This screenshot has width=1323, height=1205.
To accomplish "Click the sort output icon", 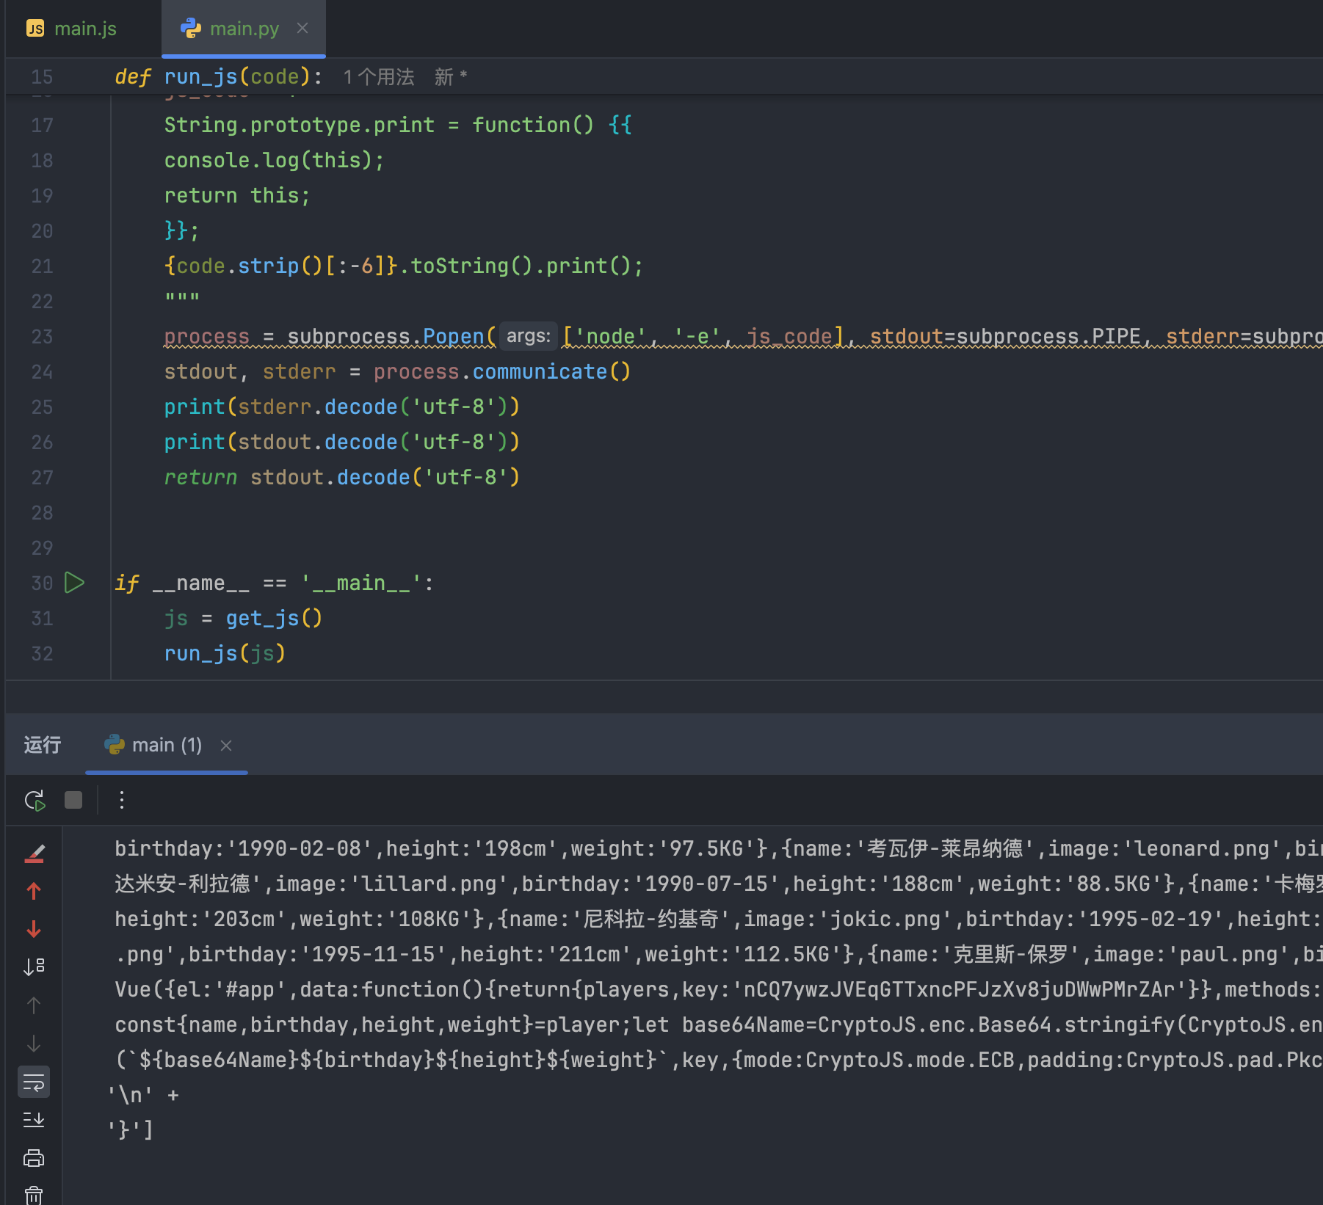I will (34, 966).
